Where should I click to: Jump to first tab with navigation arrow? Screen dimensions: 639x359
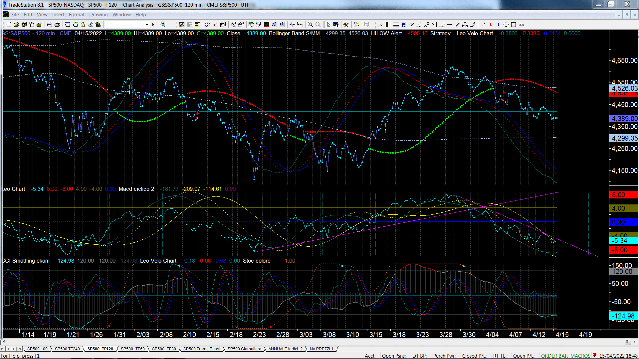[2, 349]
